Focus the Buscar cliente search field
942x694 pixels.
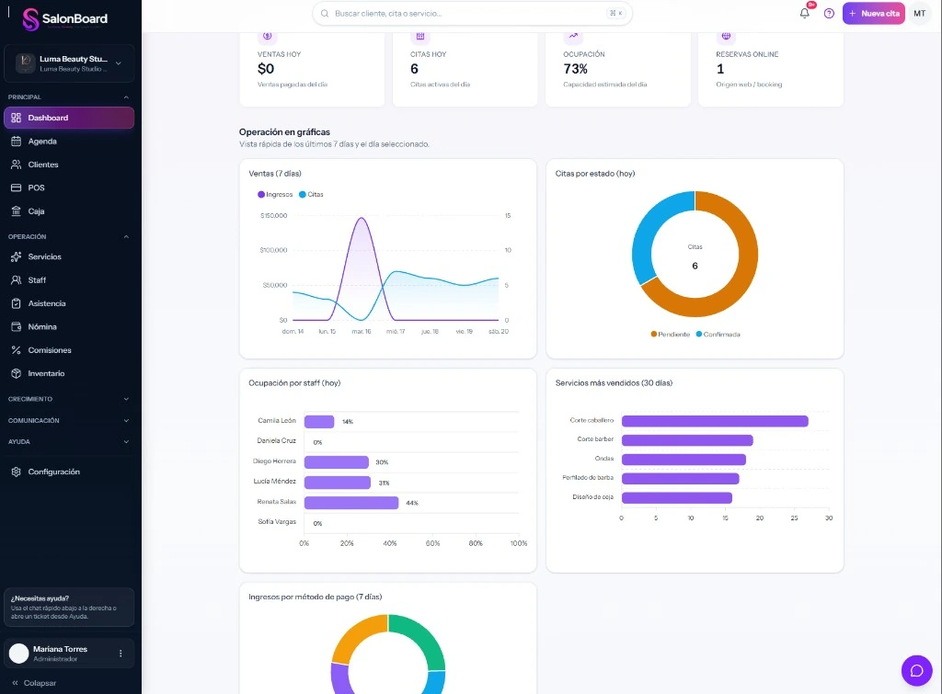click(472, 13)
